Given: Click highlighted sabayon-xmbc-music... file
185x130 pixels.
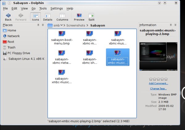Looking at the screenshot, I should 118,57.
